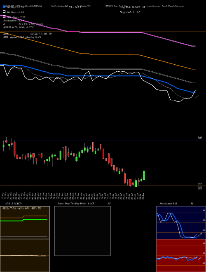Click the white 50 Day legend swatch
Image resolution: width=206 pixels, height=272 pixels.
point(4,12)
